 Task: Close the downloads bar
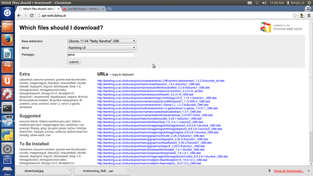click(x=309, y=171)
